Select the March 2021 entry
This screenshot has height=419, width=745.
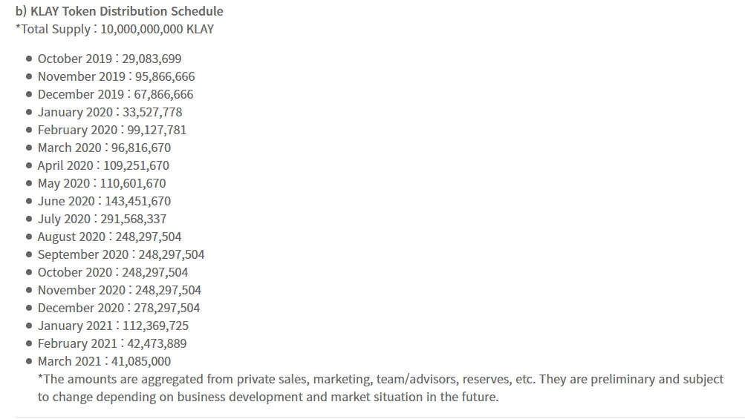click(x=104, y=361)
